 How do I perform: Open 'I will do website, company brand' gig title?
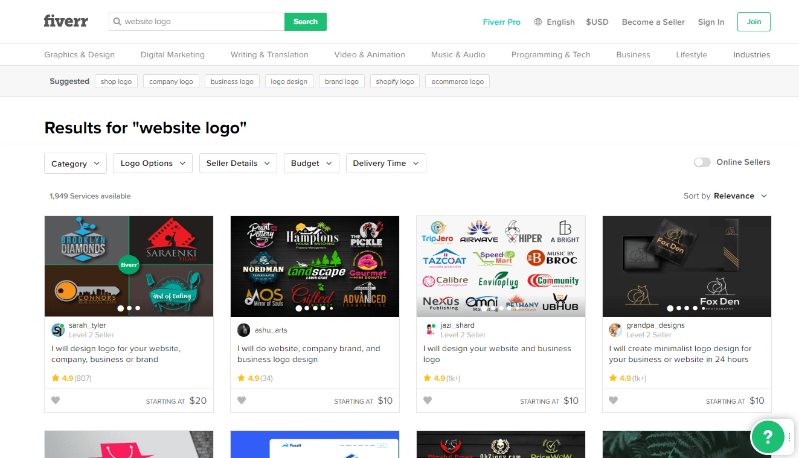[309, 354]
